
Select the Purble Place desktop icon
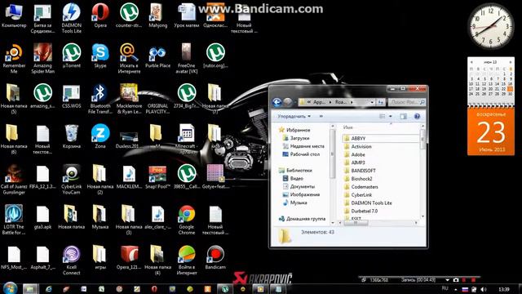pos(157,56)
